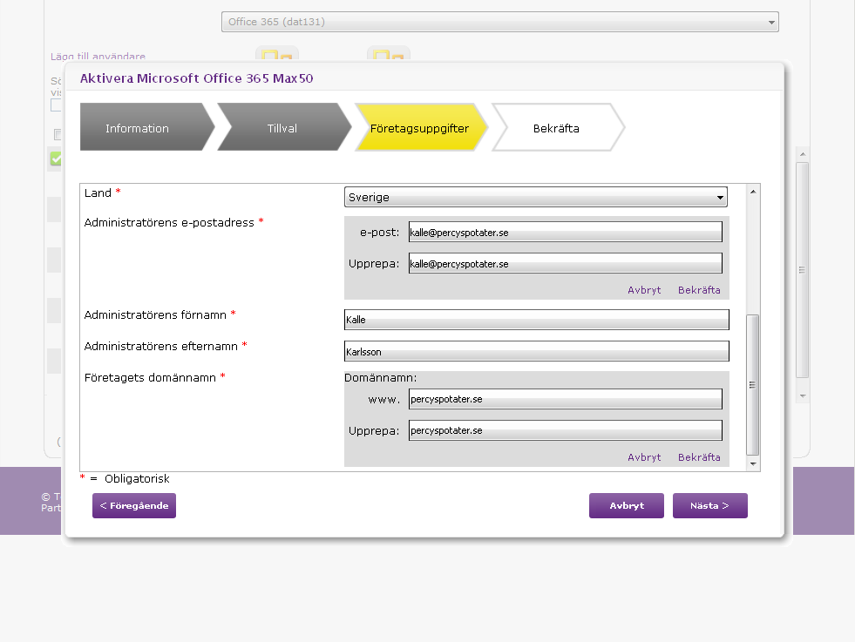Click the form's vertical scrollbar thumb
This screenshot has height=642, width=855.
tap(752, 385)
